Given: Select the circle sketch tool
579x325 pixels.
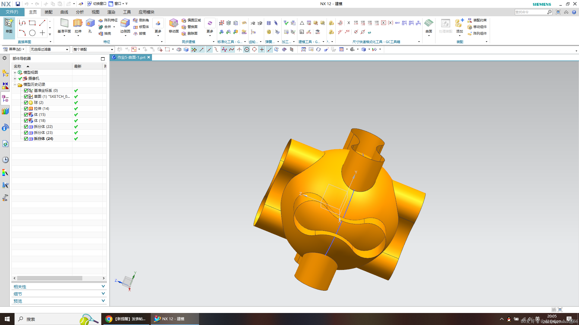Looking at the screenshot, I should tap(32, 33).
